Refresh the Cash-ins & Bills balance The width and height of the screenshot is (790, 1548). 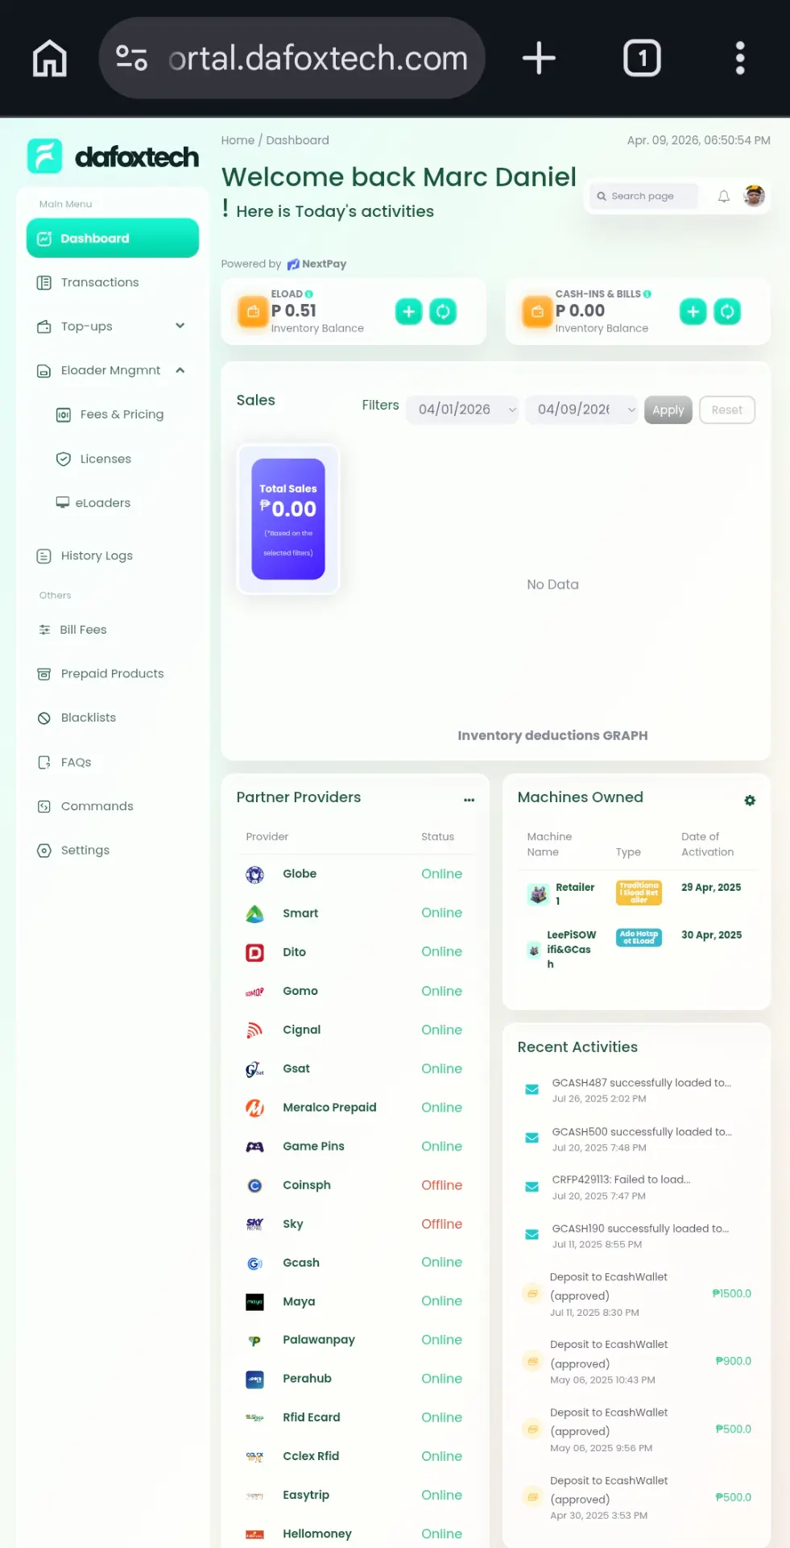point(727,311)
